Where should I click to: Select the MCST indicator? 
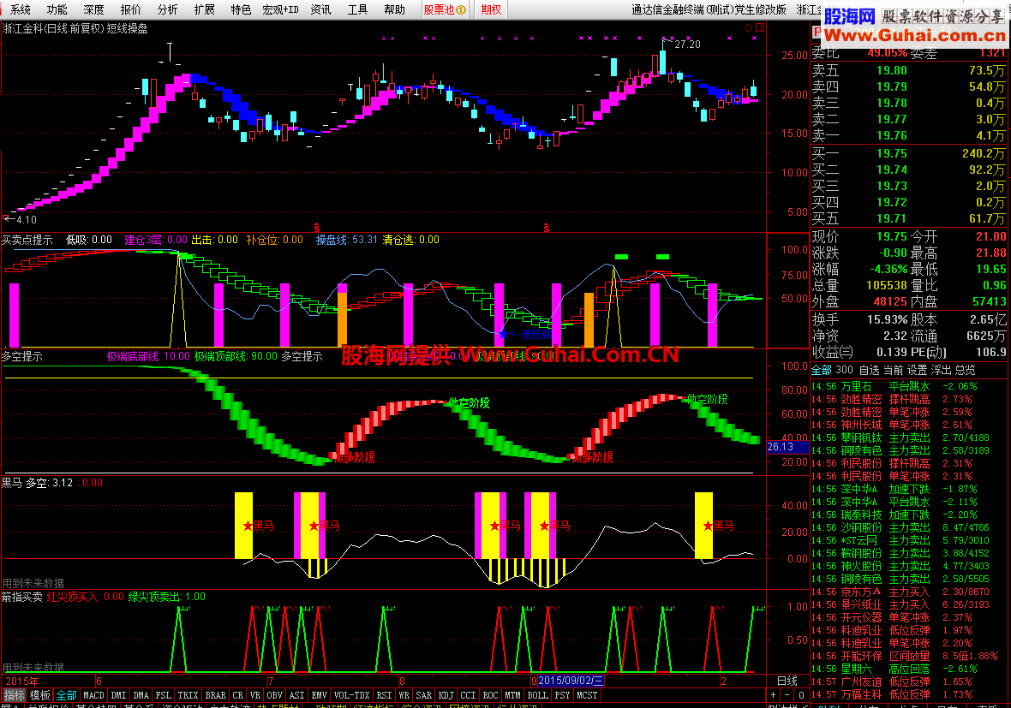coord(587,695)
